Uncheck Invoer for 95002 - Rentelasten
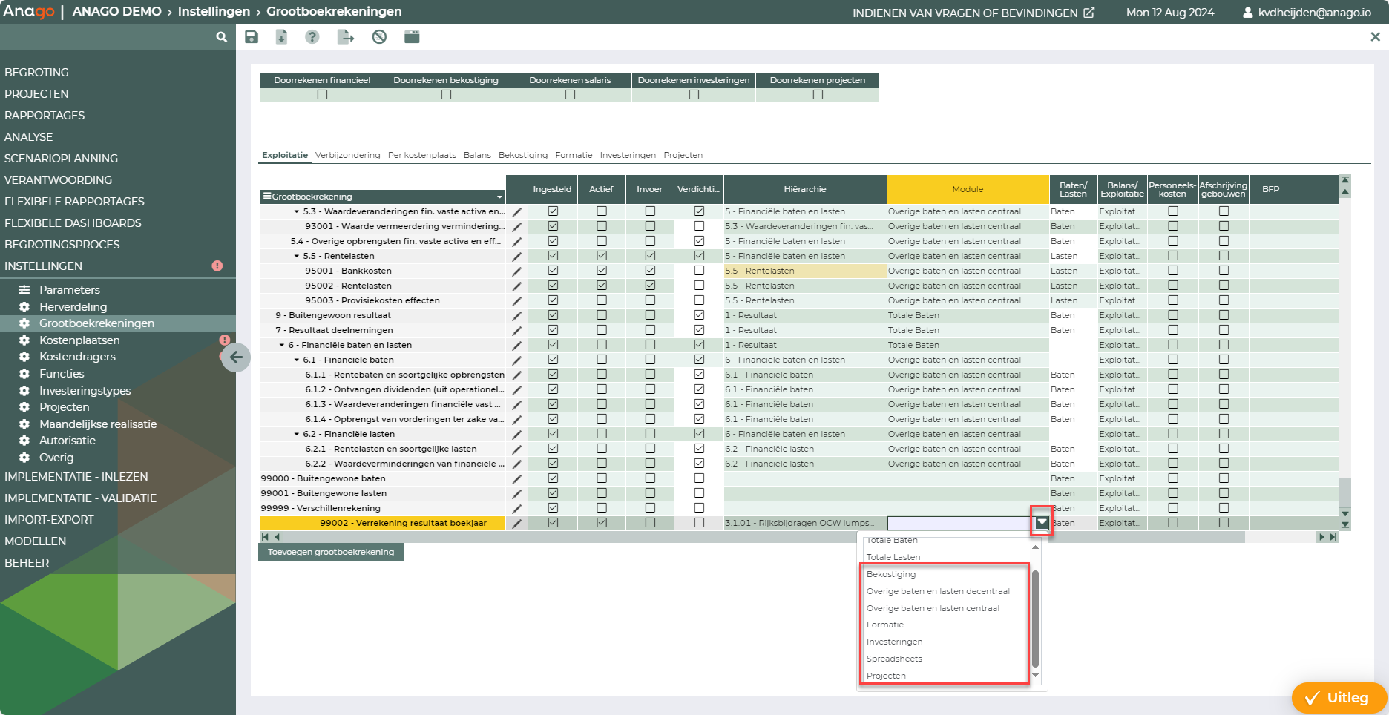The height and width of the screenshot is (715, 1389). [650, 286]
